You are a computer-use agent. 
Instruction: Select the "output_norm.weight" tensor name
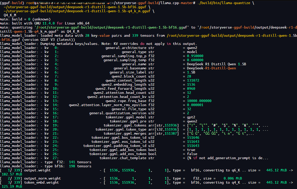(43, 178)
